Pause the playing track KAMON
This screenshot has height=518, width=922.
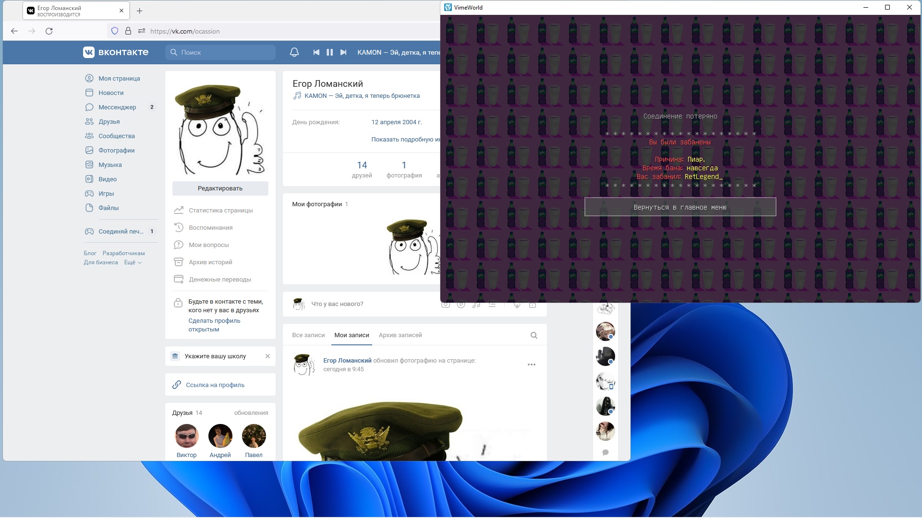329,52
